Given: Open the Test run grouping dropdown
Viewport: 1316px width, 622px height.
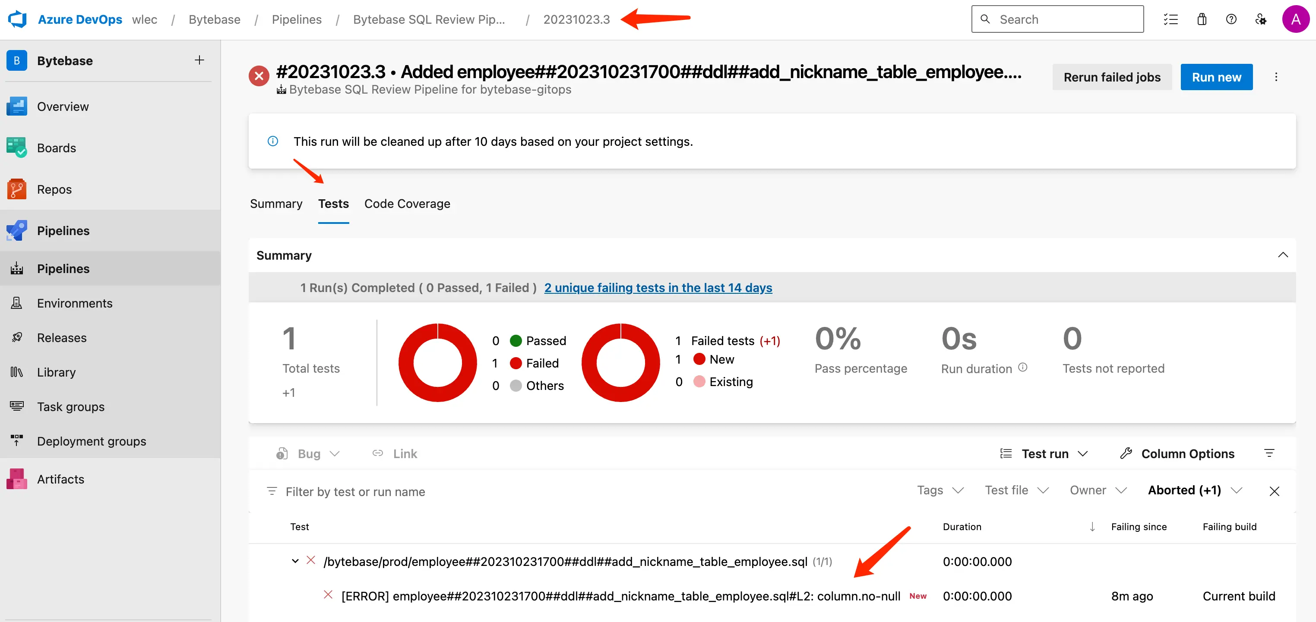Looking at the screenshot, I should click(1044, 454).
